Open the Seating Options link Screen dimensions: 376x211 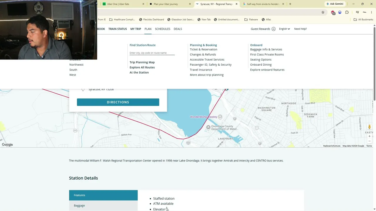[x=261, y=60]
